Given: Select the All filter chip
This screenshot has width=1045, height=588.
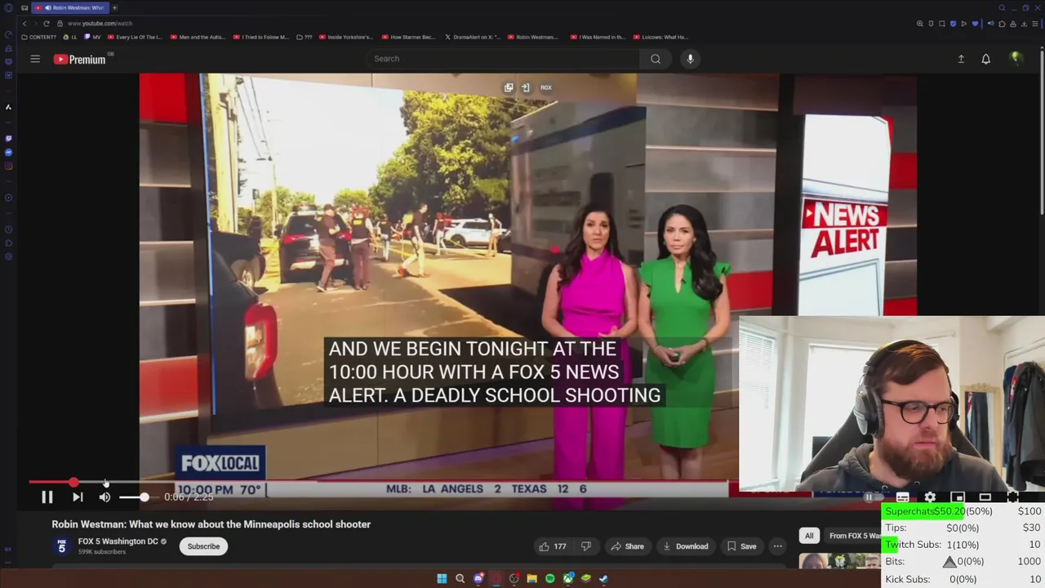Looking at the screenshot, I should coord(808,536).
